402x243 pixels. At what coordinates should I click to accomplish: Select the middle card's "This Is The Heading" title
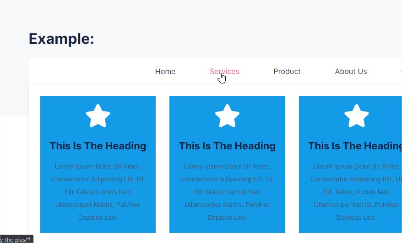coord(227,146)
